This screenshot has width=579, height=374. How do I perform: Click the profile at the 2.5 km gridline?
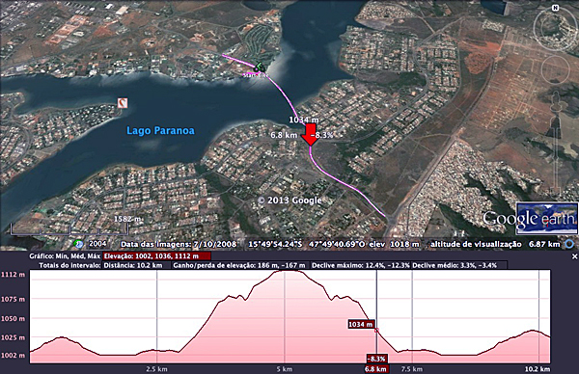click(157, 351)
